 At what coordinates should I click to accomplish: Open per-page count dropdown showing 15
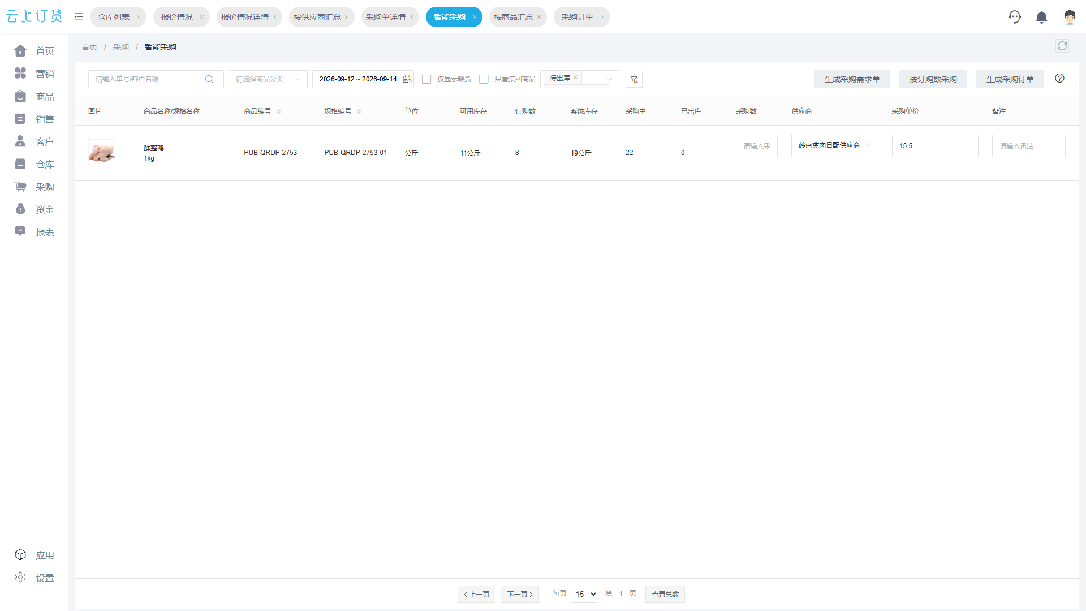click(584, 594)
